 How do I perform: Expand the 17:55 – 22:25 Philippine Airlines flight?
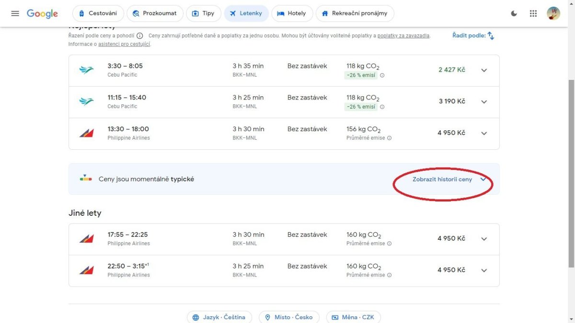coord(484,239)
